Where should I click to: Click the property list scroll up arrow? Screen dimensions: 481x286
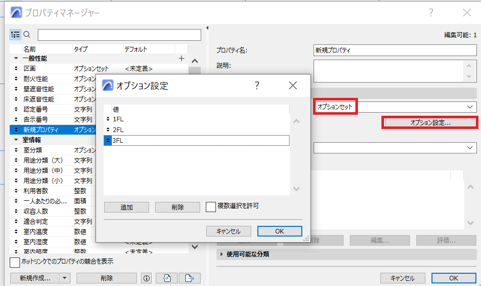[x=195, y=61]
